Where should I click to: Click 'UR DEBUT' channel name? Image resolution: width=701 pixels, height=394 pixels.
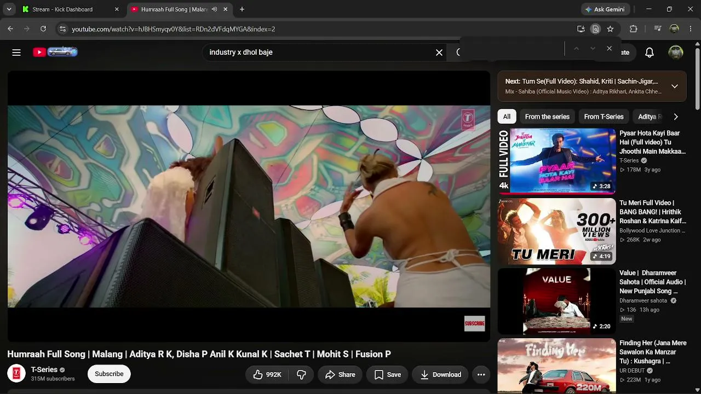(x=632, y=371)
